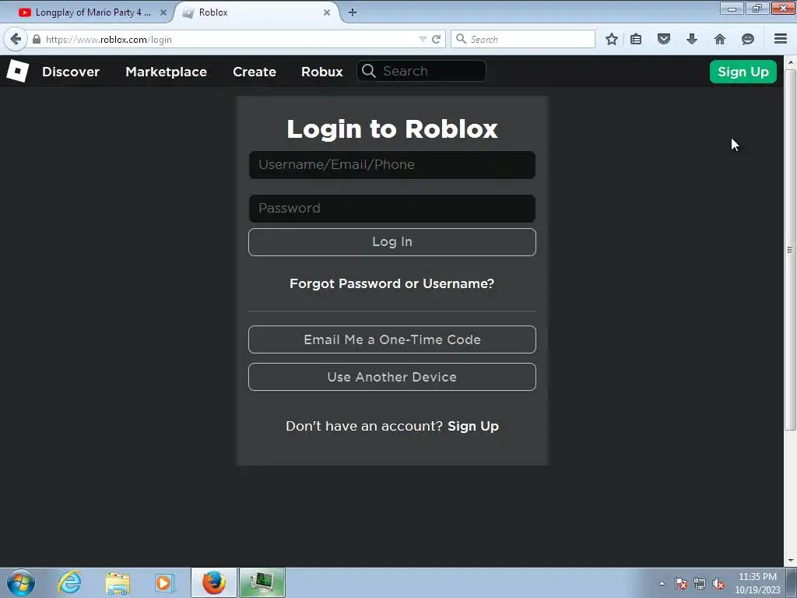
Task: Open Windows Media Player on taskbar
Action: tap(165, 583)
